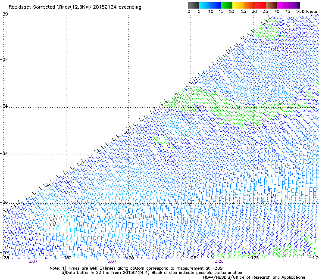Screen dimensions: 319x280
Task: Select the red 30-35 knots legend swatch
Action: [x=260, y=5]
